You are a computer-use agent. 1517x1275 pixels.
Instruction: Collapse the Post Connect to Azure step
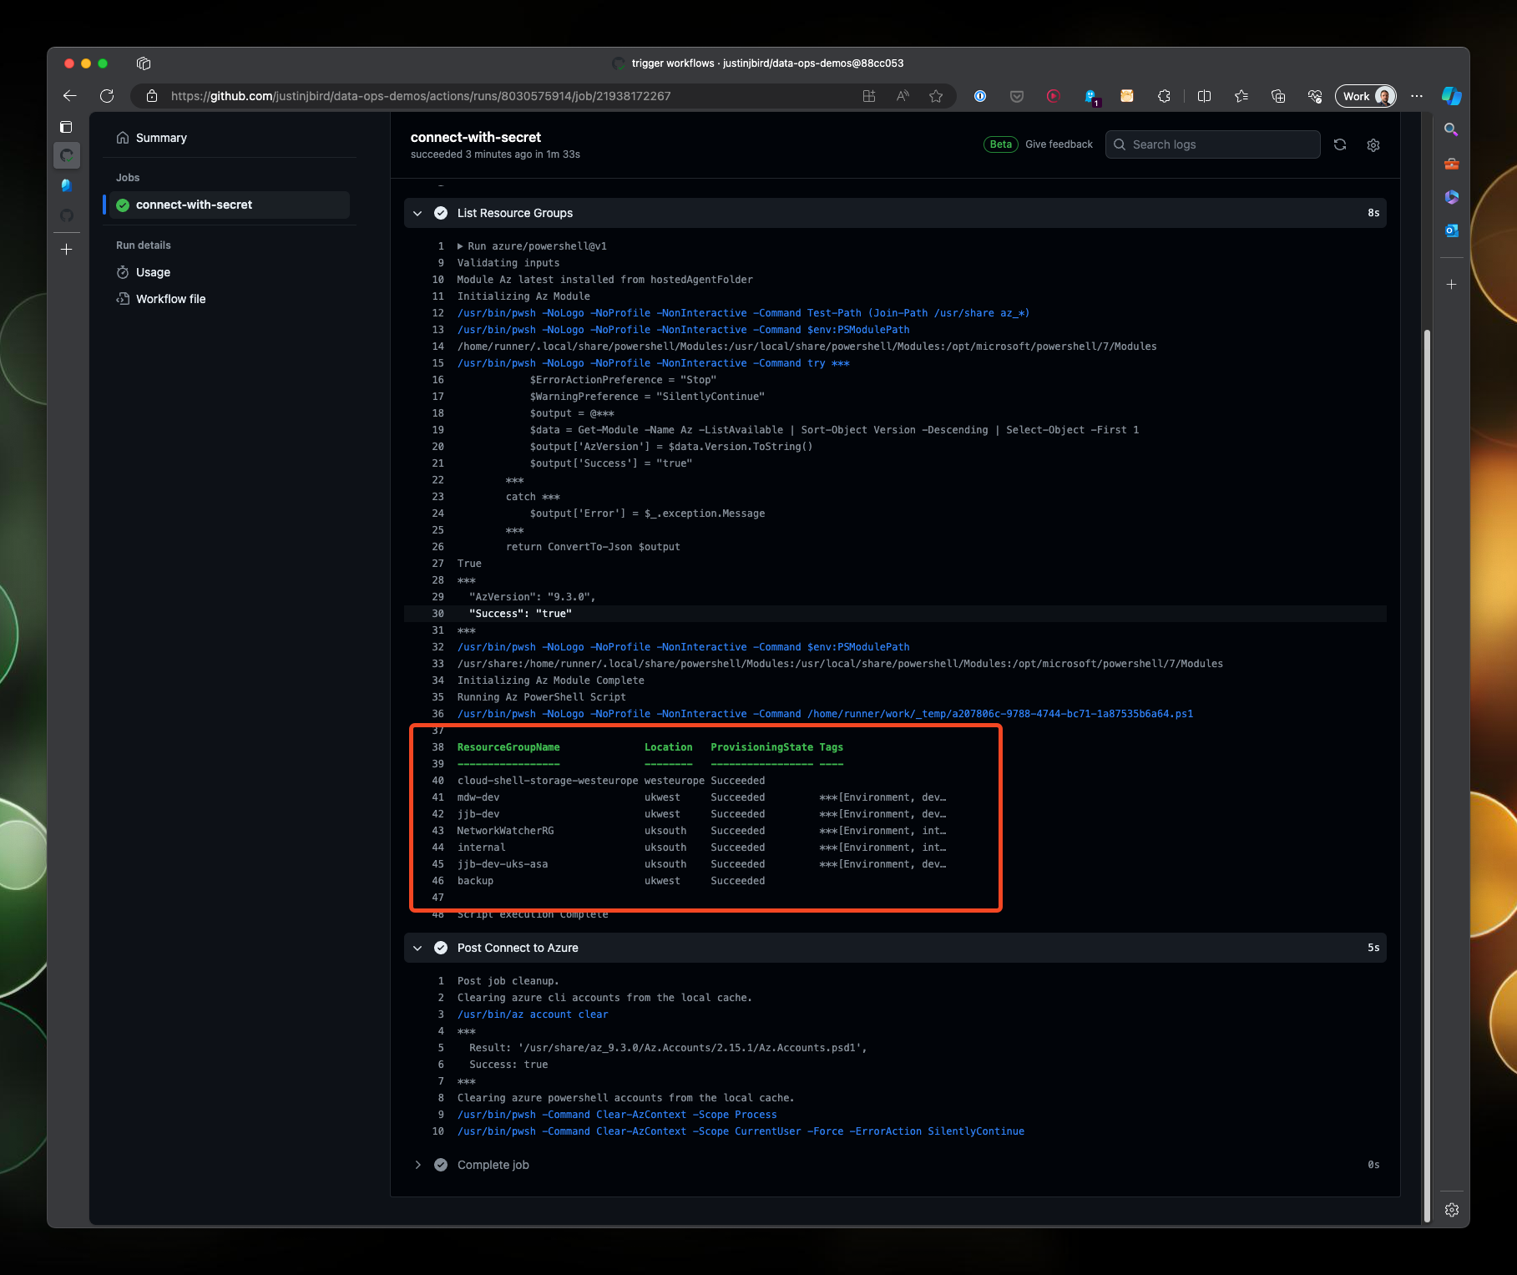click(417, 948)
